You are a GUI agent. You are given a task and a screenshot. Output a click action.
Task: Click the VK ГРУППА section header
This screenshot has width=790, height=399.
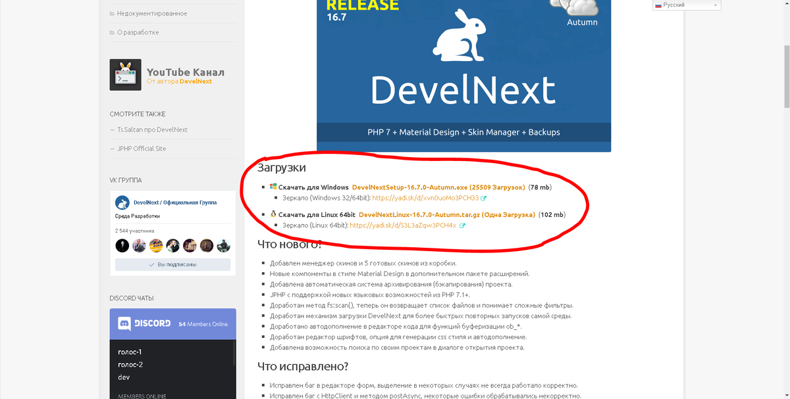click(126, 180)
